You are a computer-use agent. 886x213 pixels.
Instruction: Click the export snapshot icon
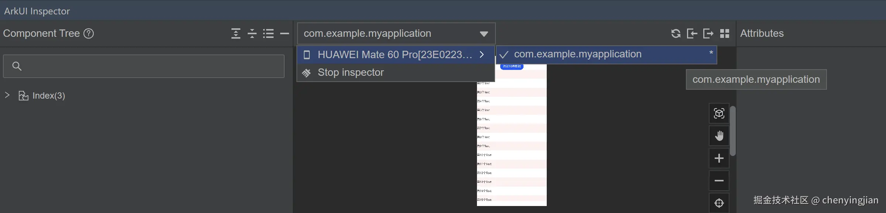coord(708,33)
